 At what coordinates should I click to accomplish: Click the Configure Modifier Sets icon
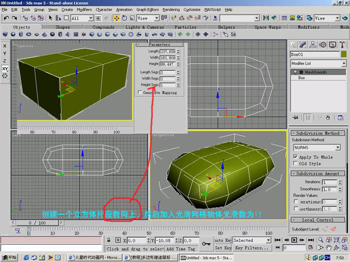(x=340, y=117)
